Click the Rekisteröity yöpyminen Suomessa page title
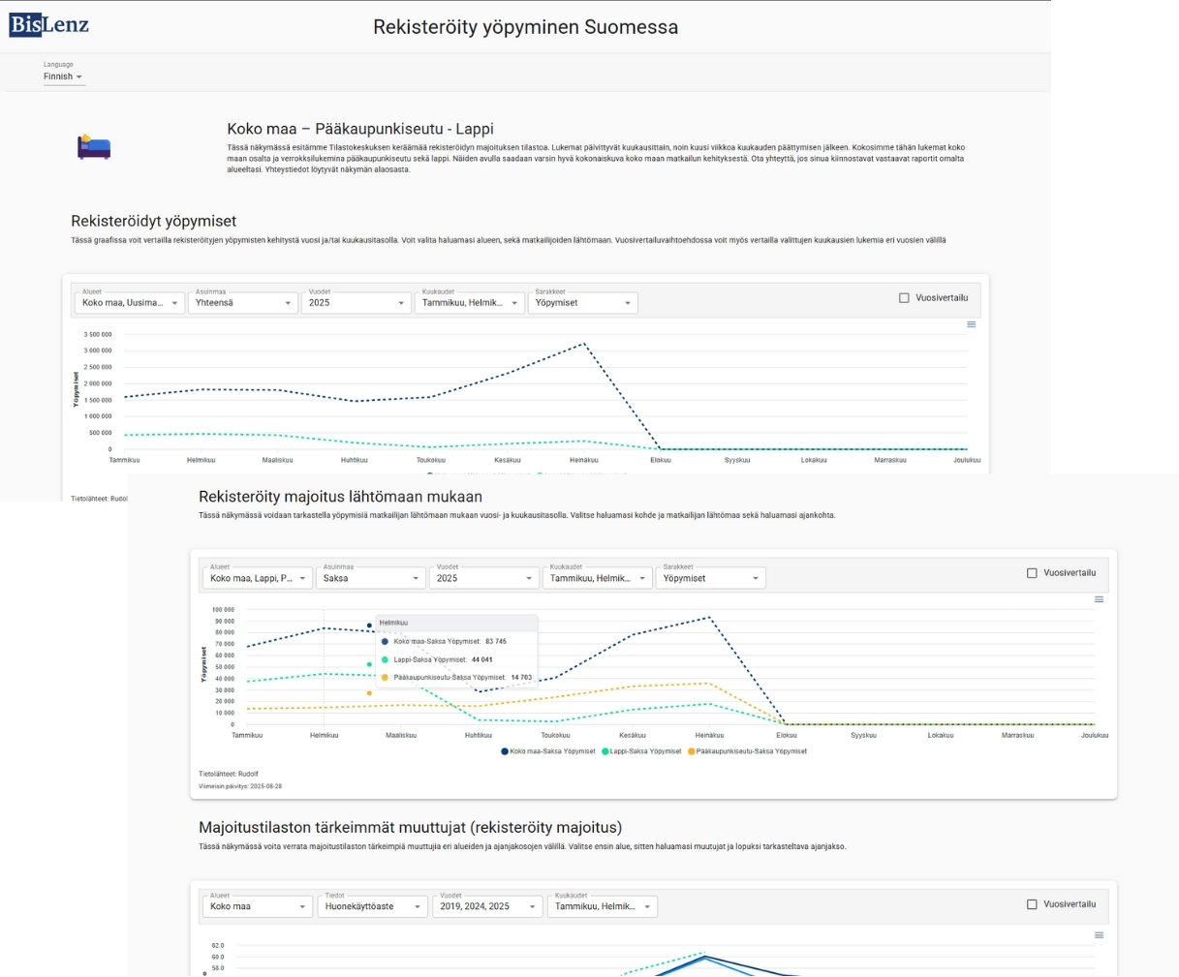The height and width of the screenshot is (977, 1179). [525, 27]
